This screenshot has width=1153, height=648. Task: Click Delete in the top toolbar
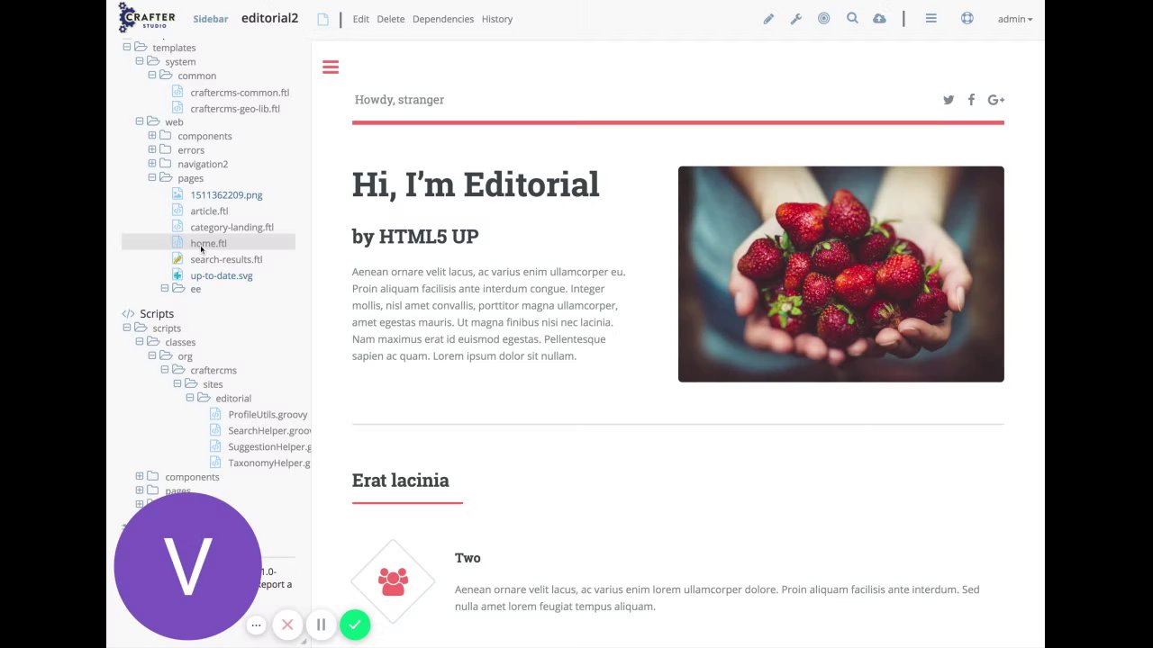click(391, 19)
